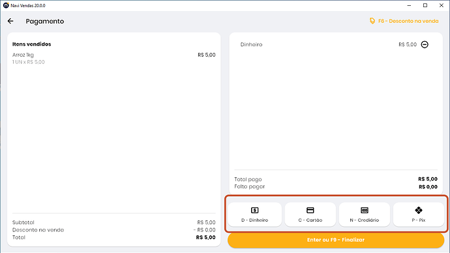Click the - R$ 0,00 discount value
This screenshot has width=450, height=253.
click(204, 230)
